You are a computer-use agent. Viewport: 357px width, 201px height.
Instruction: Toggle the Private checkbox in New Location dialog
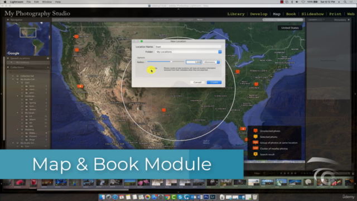click(x=148, y=68)
